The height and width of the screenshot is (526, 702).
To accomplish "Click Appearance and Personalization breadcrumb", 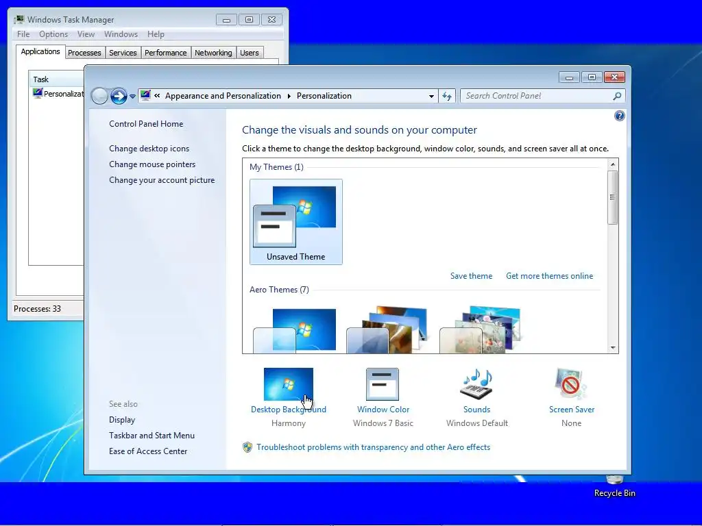I will pyautogui.click(x=223, y=96).
